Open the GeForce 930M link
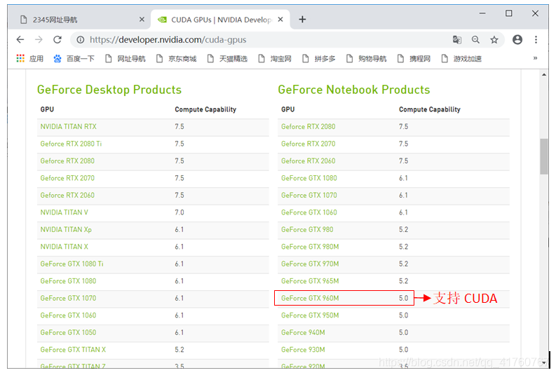Screen dimensions: 556x375 click(x=303, y=350)
